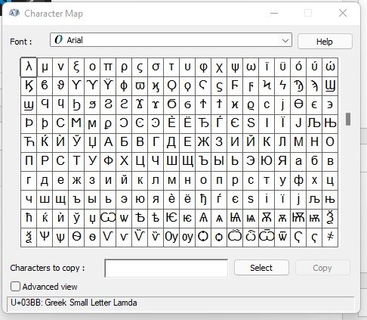Open the Arial font dropdown
The image size is (367, 320).
[x=171, y=40]
